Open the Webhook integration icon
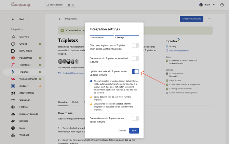Viewport: 229px width, 144px height. coord(13,135)
